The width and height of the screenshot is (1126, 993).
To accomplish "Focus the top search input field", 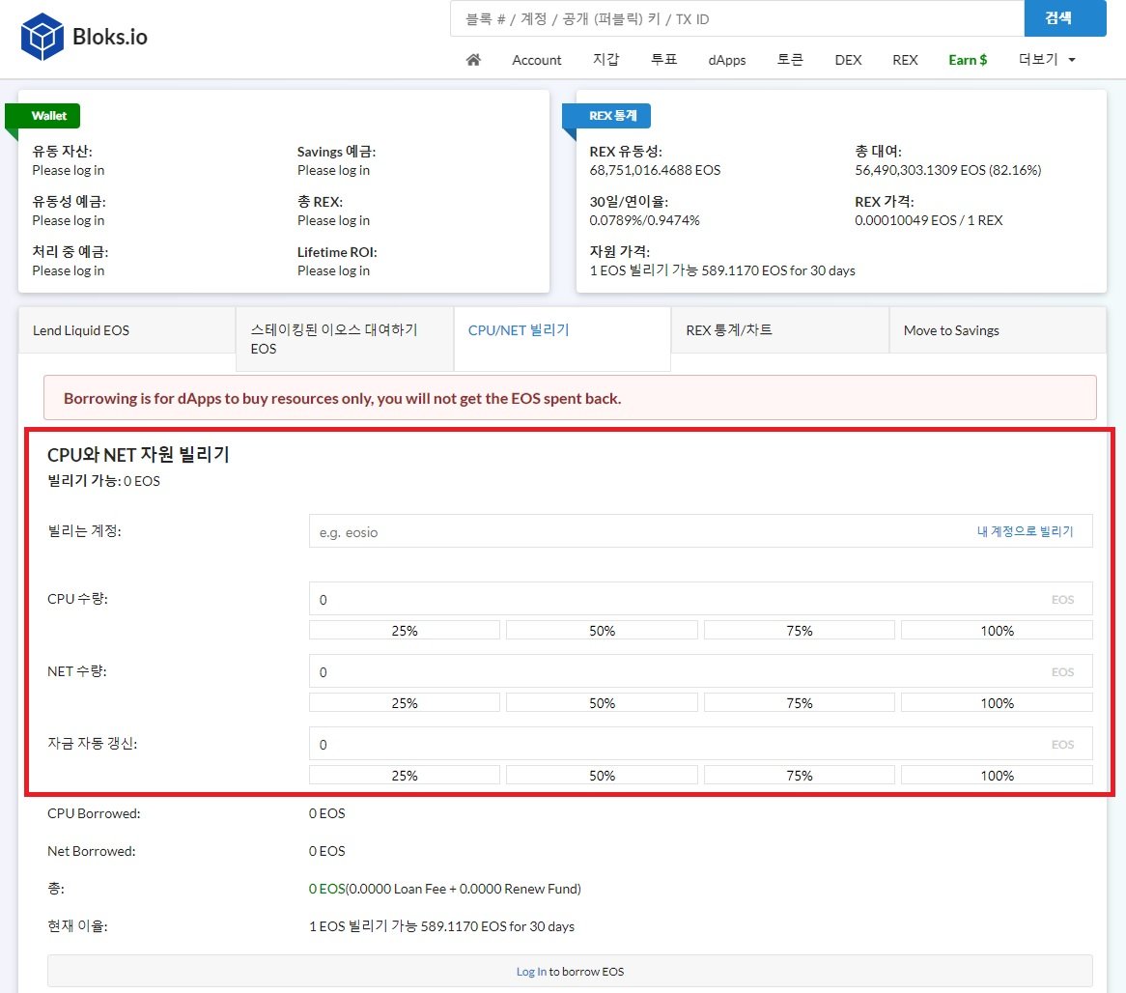I will click(736, 19).
